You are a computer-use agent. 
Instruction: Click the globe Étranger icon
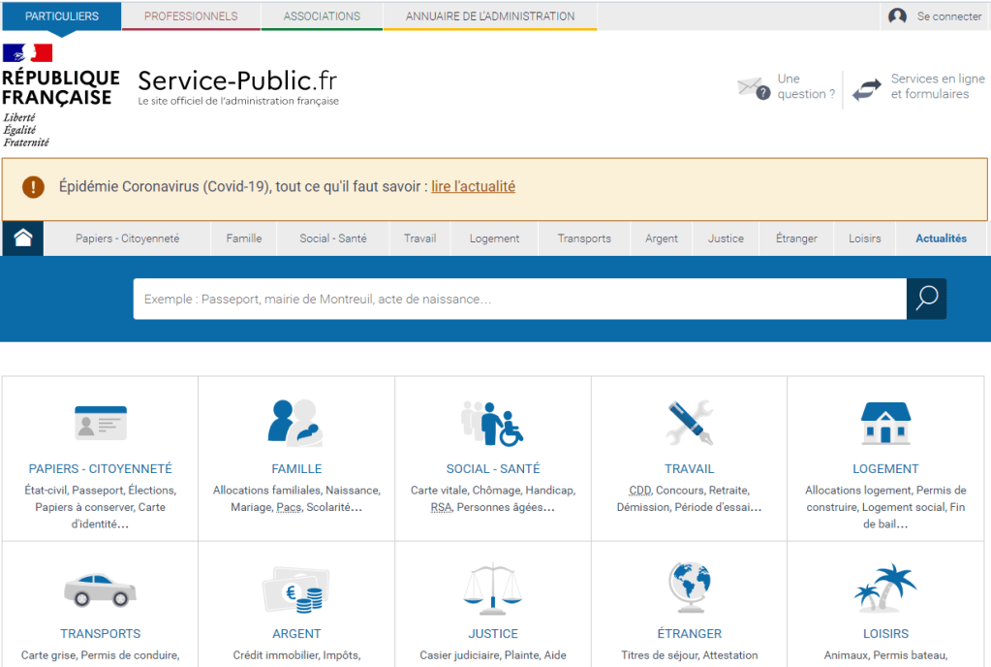coord(689,588)
